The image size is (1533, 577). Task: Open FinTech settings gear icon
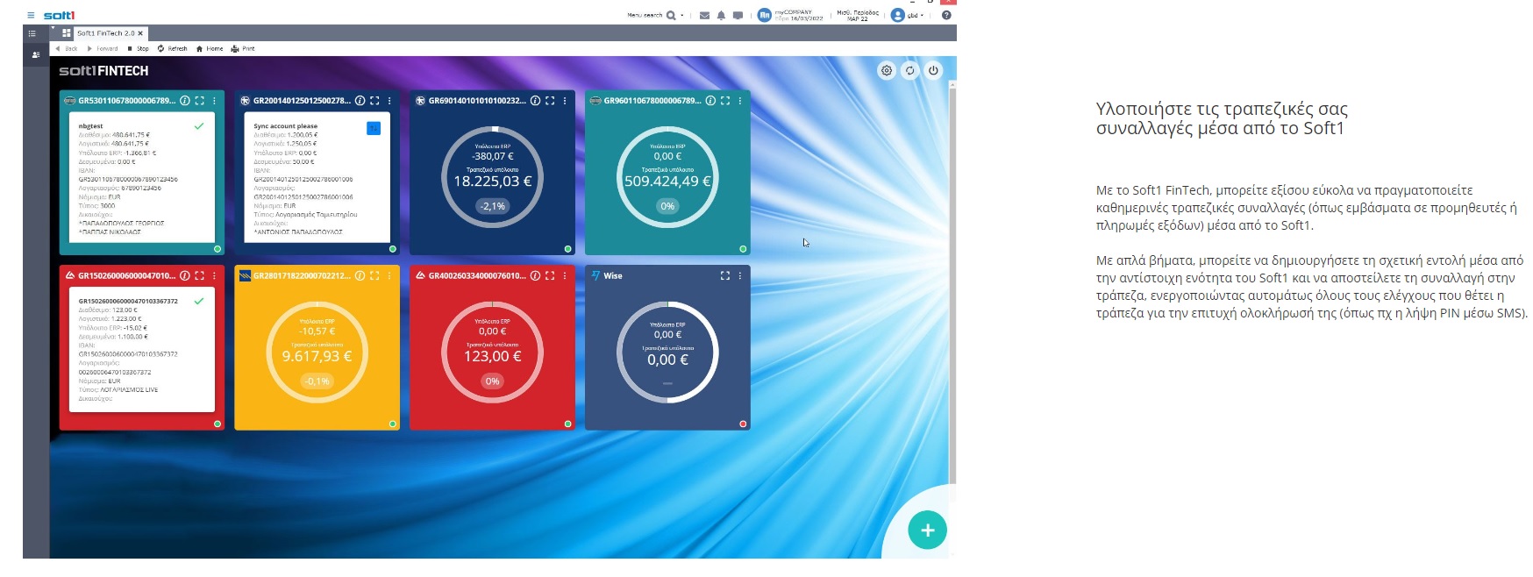pyautogui.click(x=887, y=70)
